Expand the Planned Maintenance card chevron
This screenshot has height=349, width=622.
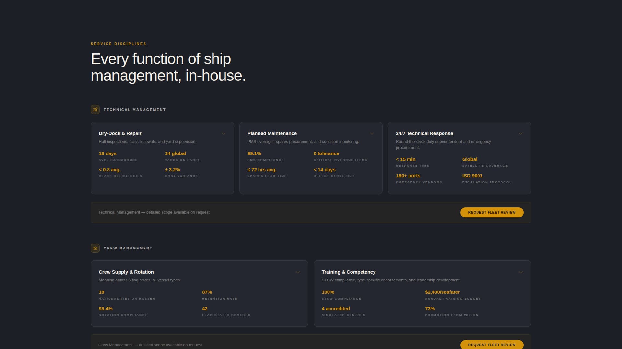point(372,134)
